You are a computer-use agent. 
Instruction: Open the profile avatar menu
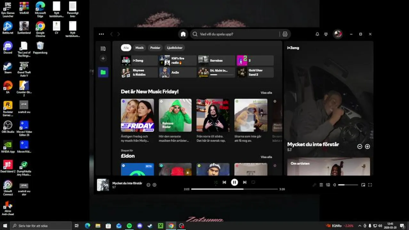click(338, 34)
